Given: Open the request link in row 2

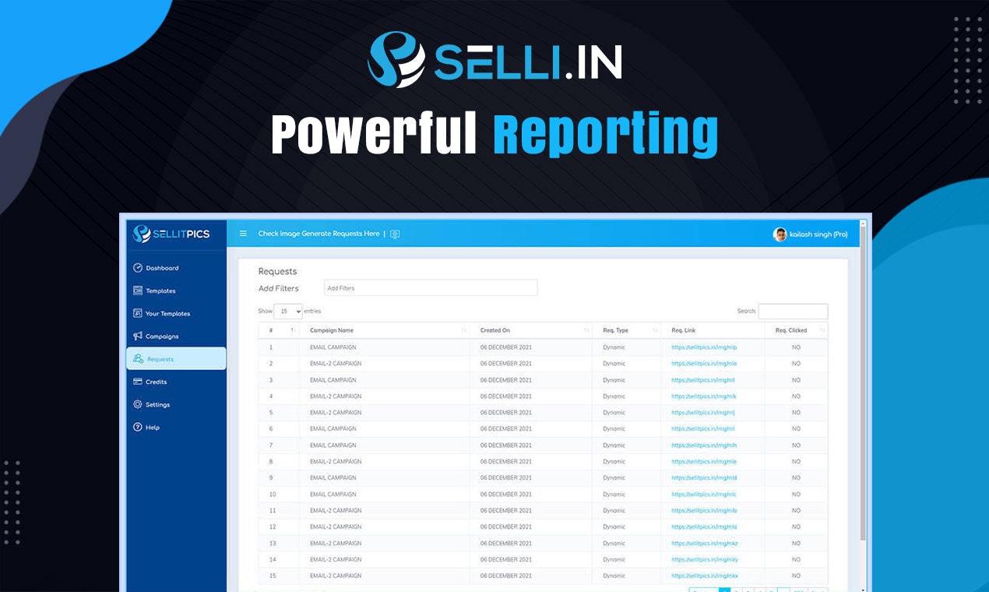Looking at the screenshot, I should point(704,364).
